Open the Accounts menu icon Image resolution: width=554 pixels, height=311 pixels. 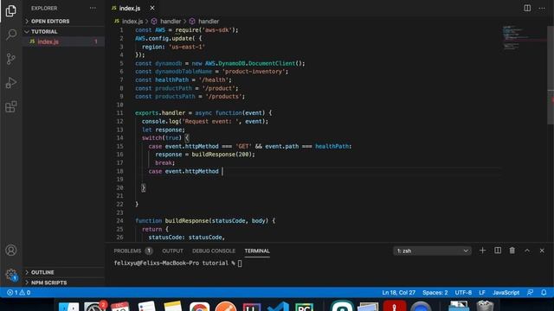click(11, 250)
